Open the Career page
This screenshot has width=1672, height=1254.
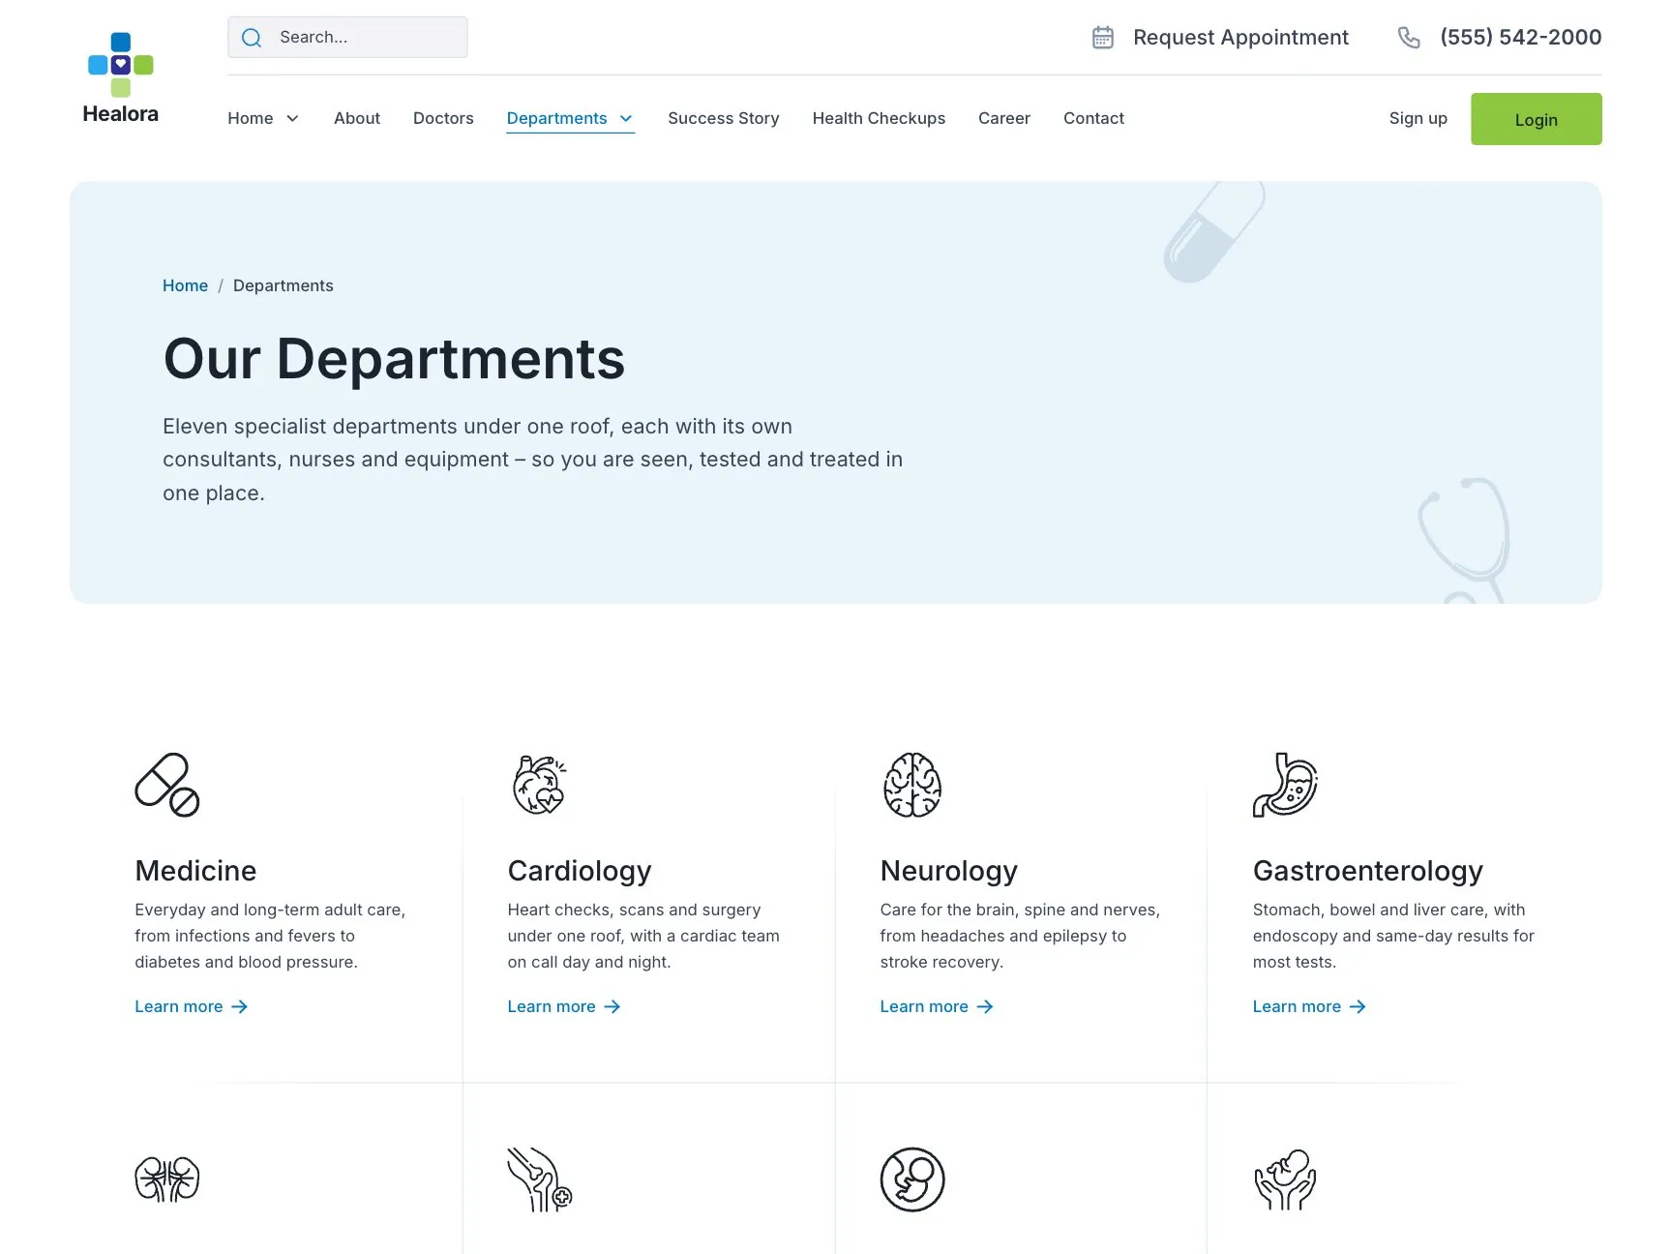(x=1004, y=118)
